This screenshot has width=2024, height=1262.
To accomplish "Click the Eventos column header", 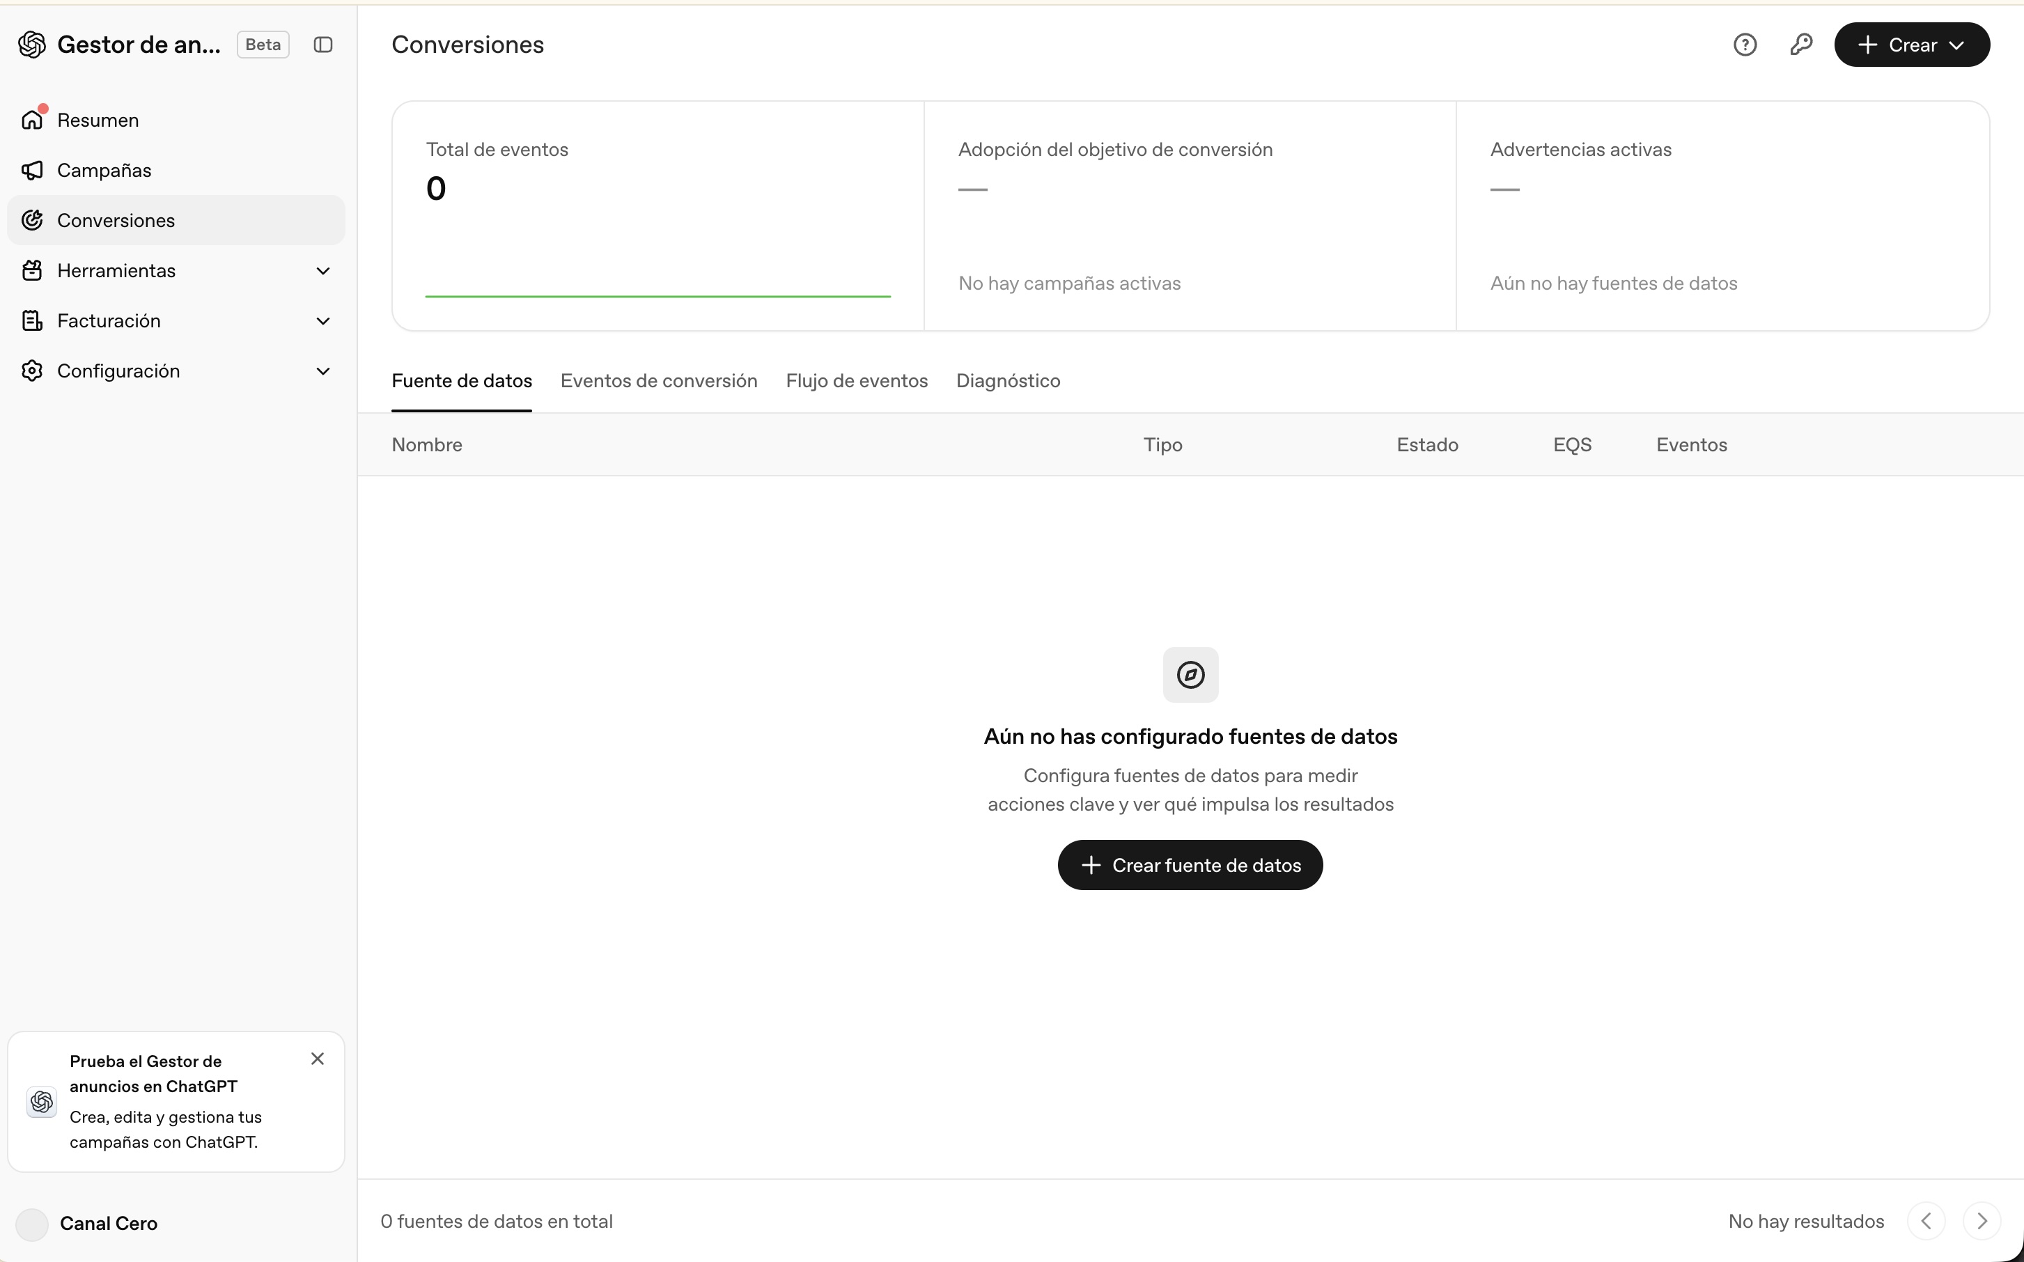I will 1692,445.
